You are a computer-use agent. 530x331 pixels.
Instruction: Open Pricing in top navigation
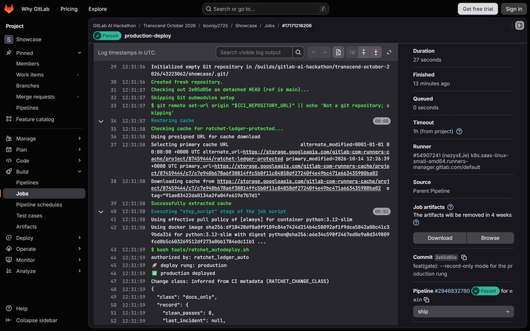click(69, 9)
